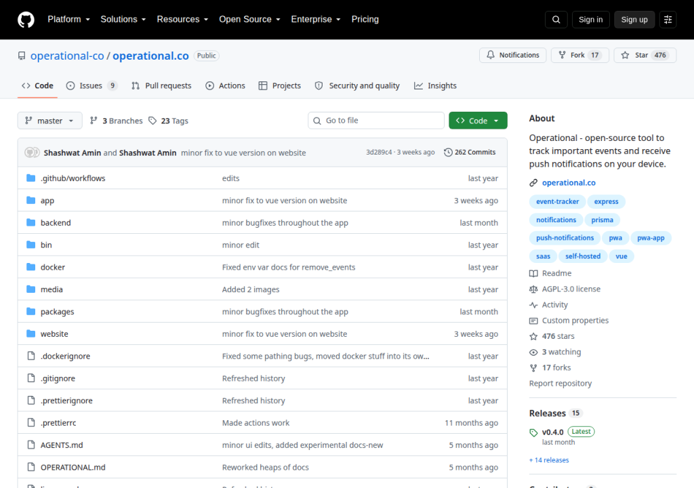Open the .dockerignore file

(x=66, y=356)
